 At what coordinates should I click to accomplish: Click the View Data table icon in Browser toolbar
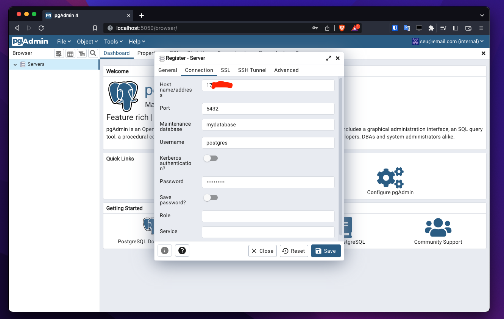tap(70, 53)
